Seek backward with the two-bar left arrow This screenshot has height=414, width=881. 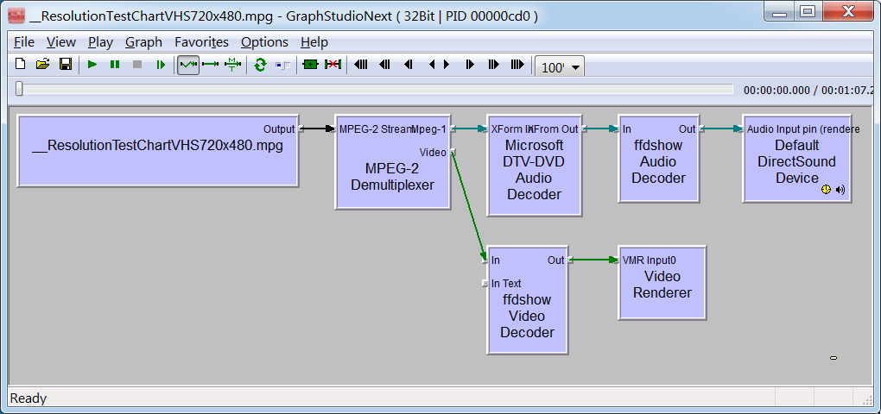click(x=409, y=65)
